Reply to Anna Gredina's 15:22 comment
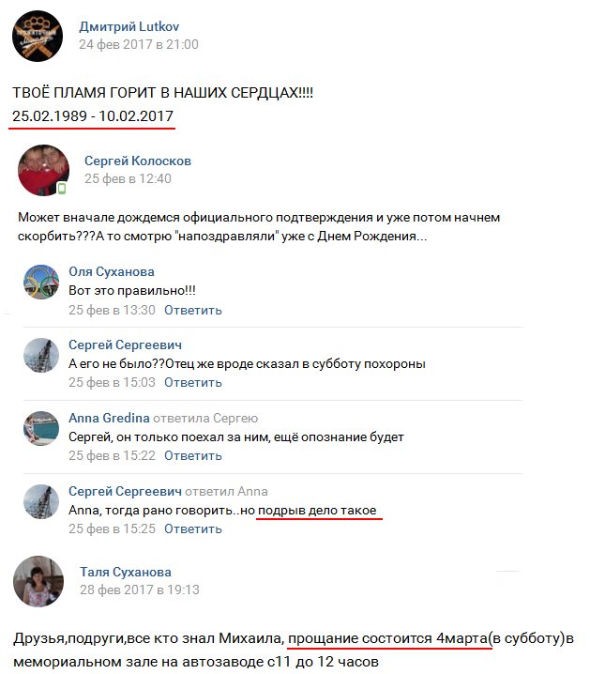Image resolution: width=590 pixels, height=674 pixels. pyautogui.click(x=193, y=455)
